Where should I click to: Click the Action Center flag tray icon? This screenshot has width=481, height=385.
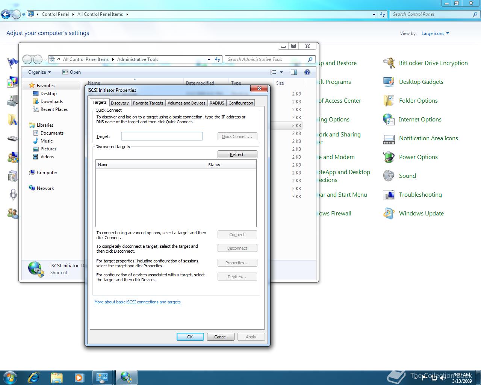click(x=425, y=377)
